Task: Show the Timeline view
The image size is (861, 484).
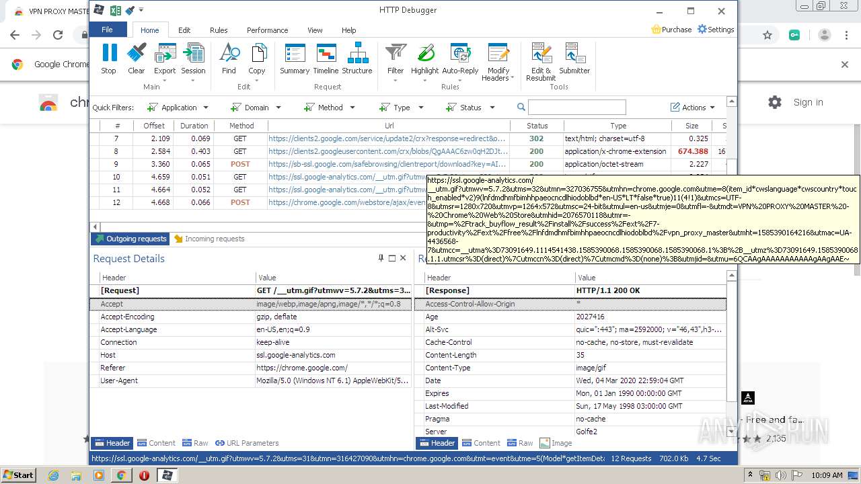Action: point(326,58)
